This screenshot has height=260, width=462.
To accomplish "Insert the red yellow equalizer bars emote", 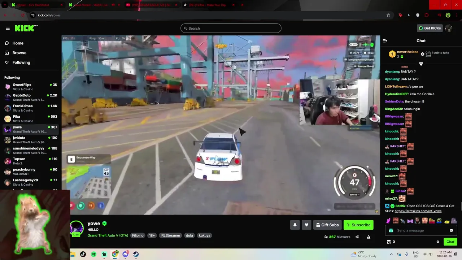I will 432,220.
